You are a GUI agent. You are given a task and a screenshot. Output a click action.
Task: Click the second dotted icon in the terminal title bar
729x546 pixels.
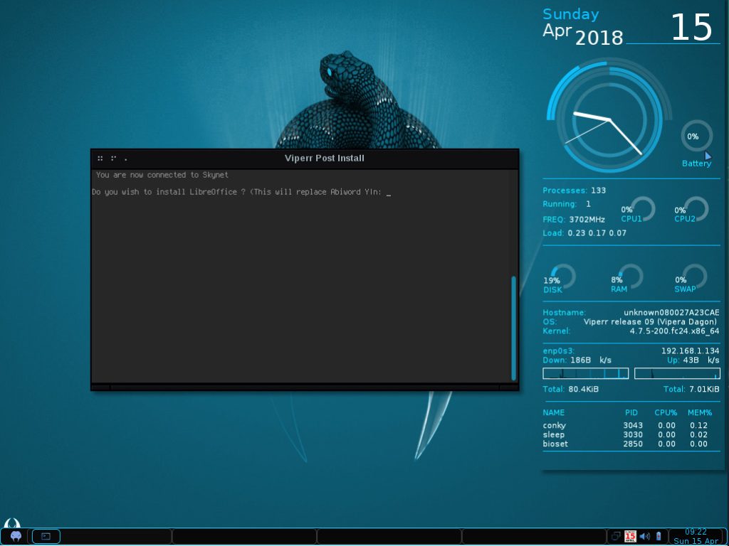[x=113, y=159]
